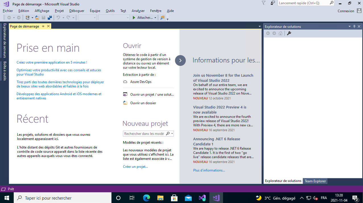Click the Find in Files toolbar icon
Screen dimensions: 363x203
(162, 18)
